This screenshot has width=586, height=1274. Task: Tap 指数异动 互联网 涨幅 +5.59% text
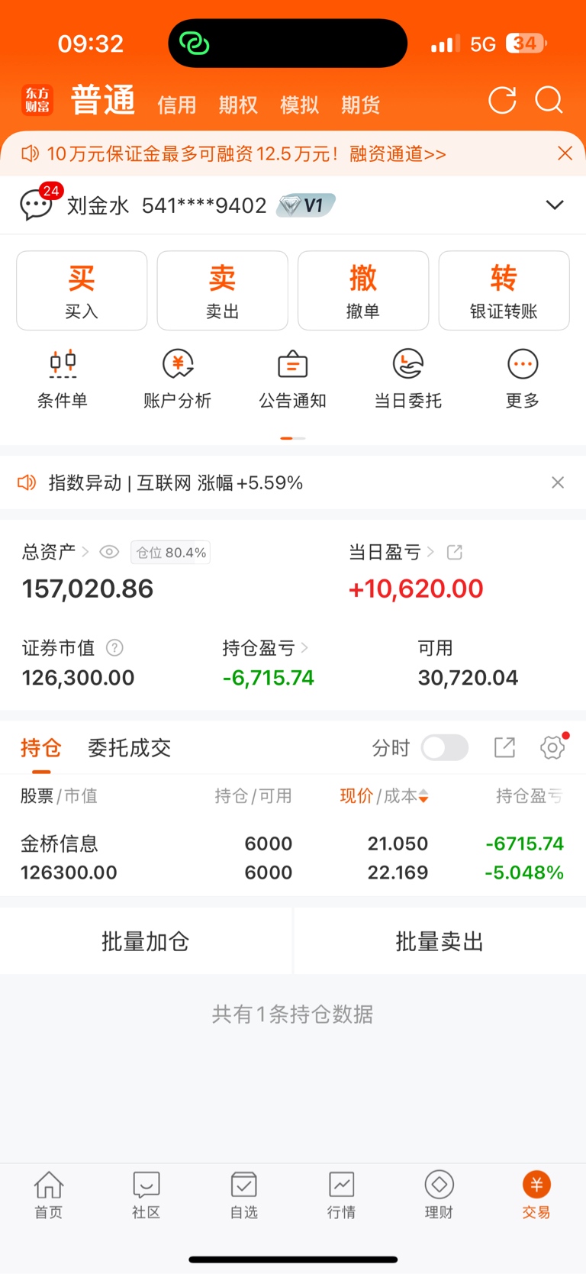click(175, 482)
